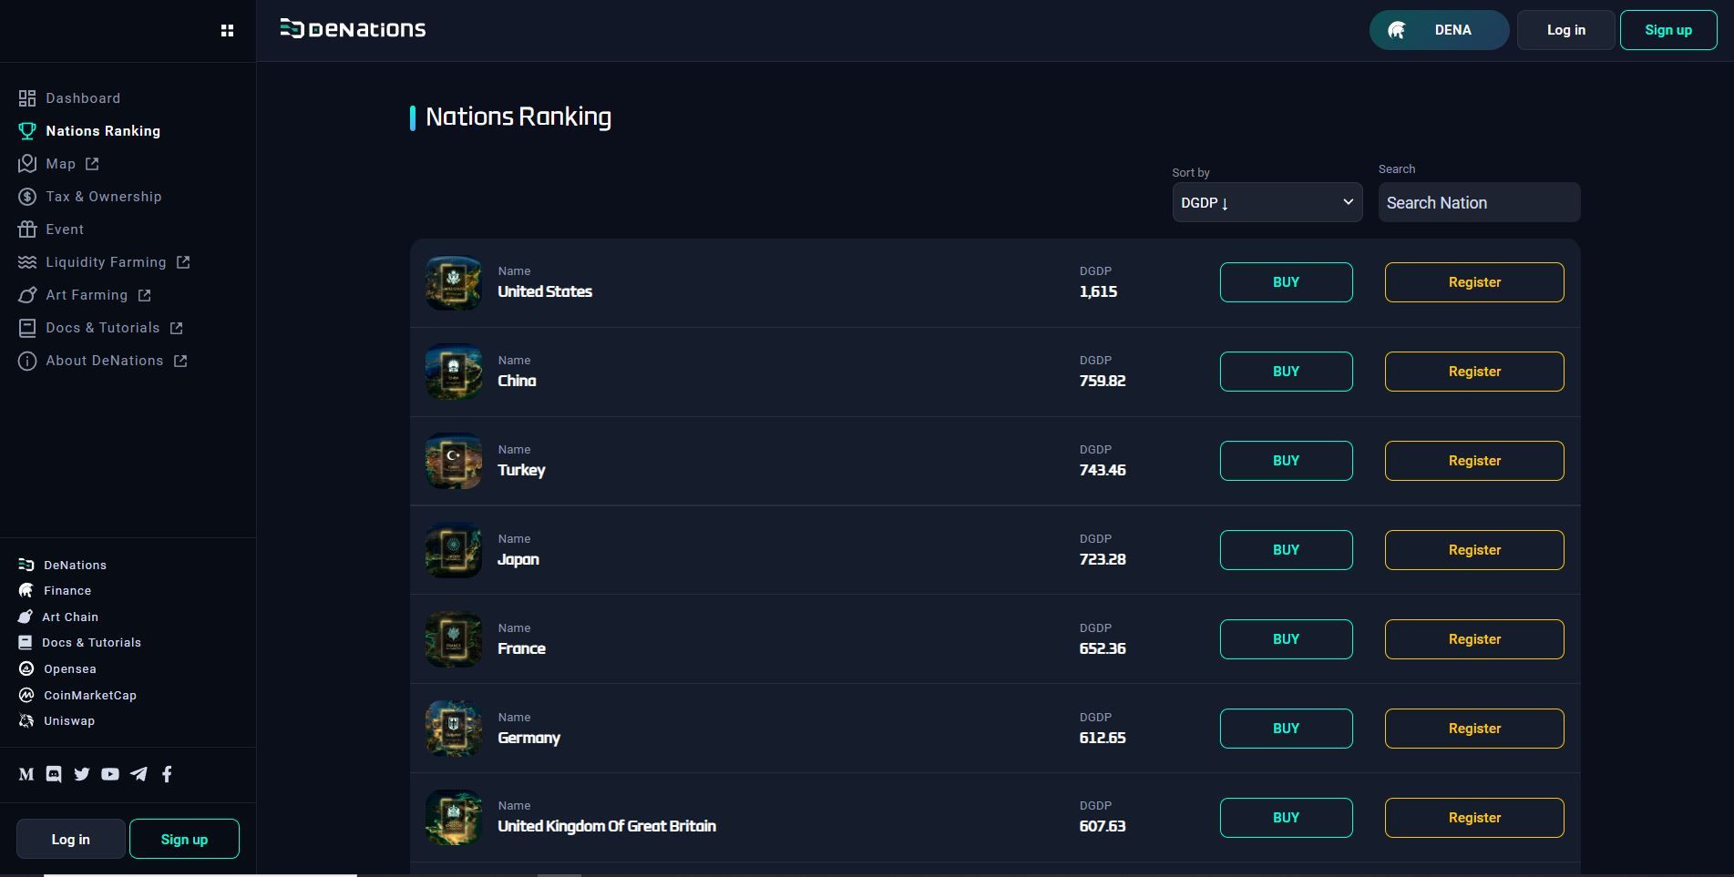Click BUY for United States
This screenshot has height=877, width=1734.
click(x=1286, y=282)
